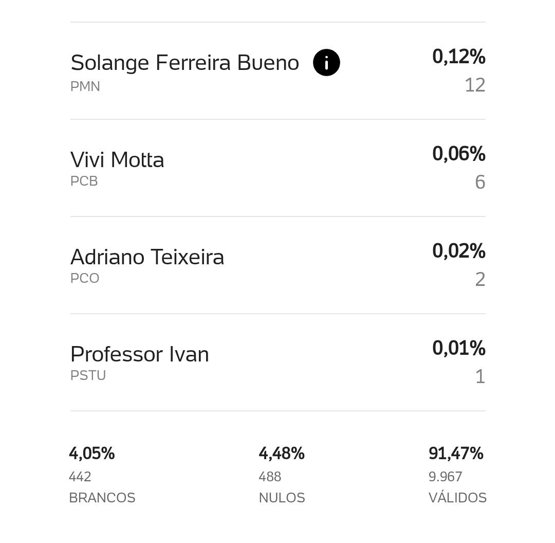Click the PSTU party label
Viewport: 555px width, 543px height.
point(88,375)
